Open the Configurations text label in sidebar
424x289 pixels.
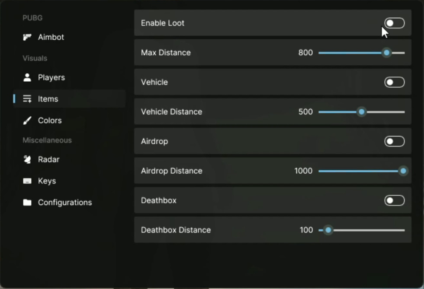[x=65, y=203]
